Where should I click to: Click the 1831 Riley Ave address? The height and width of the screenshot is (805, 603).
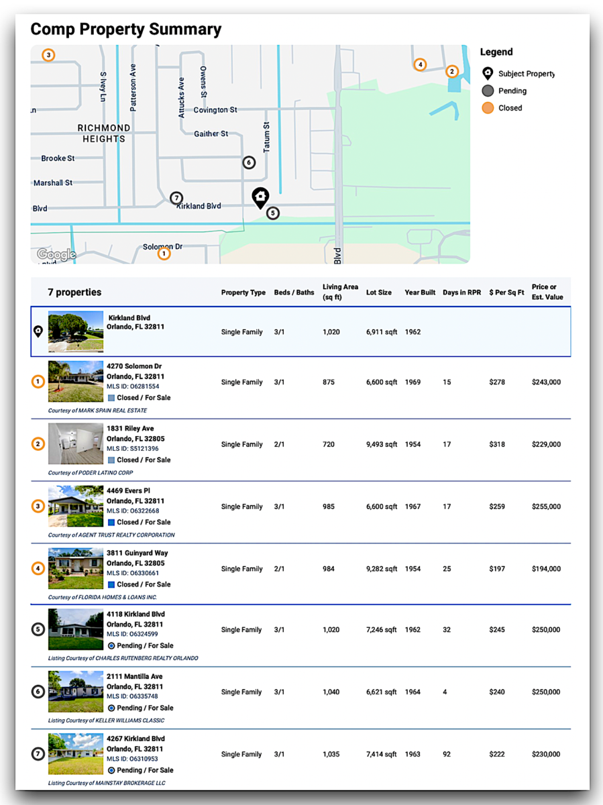pos(135,433)
